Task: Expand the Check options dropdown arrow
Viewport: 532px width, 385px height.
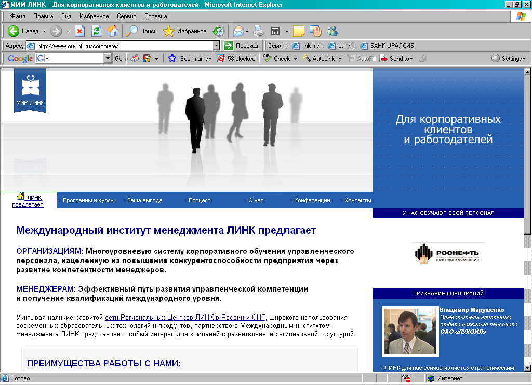Action: click(x=295, y=58)
